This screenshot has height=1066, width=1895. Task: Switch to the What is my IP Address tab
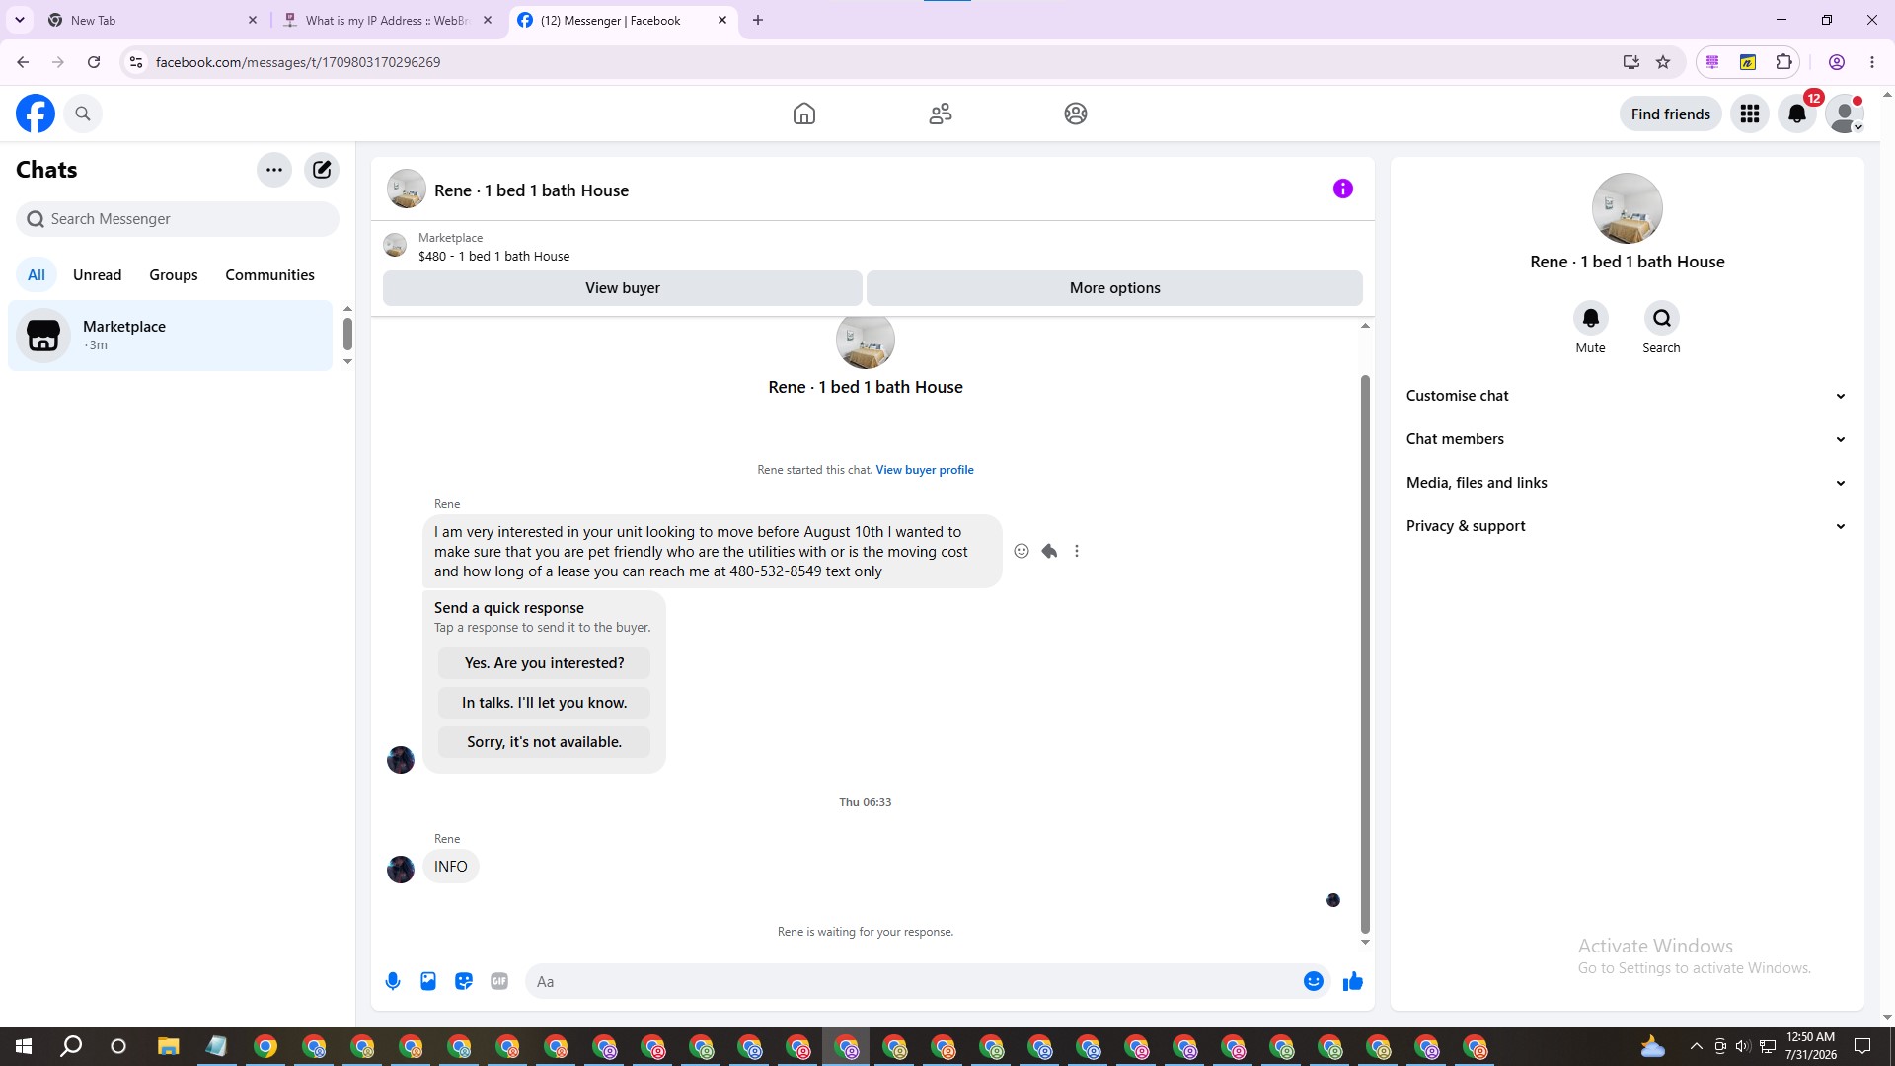pos(388,20)
